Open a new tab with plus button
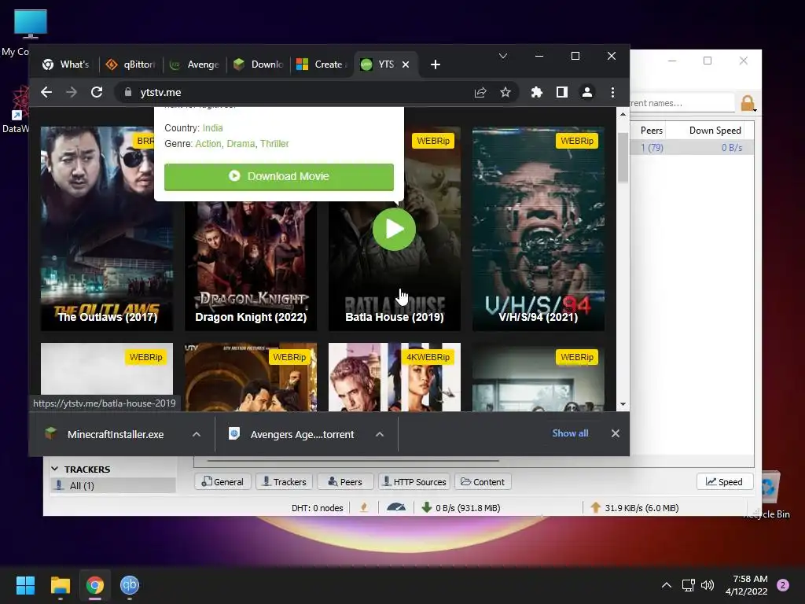The width and height of the screenshot is (805, 604). (436, 64)
